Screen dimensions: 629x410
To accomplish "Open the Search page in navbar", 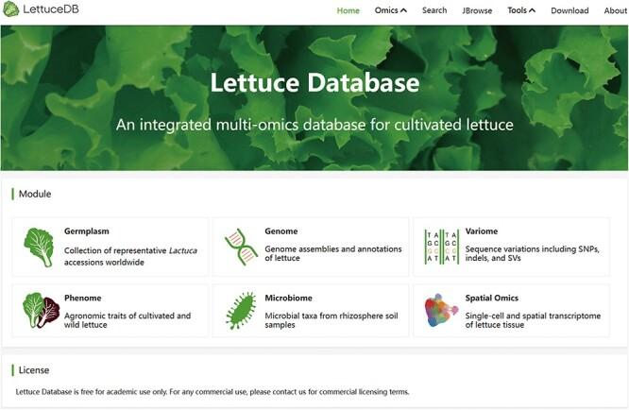I will [434, 10].
